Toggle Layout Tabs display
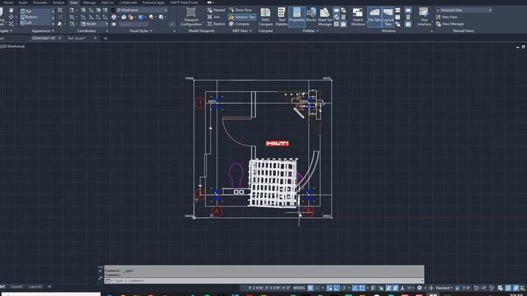Screen dimensions: 527x296 tap(388, 16)
